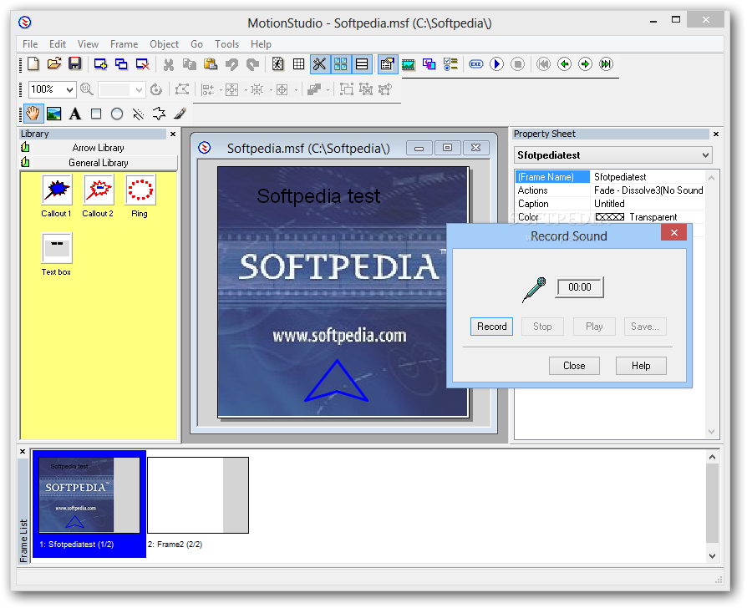The height and width of the screenshot is (608, 747).
Task: Toggle the horizontal list view button
Action: [362, 63]
